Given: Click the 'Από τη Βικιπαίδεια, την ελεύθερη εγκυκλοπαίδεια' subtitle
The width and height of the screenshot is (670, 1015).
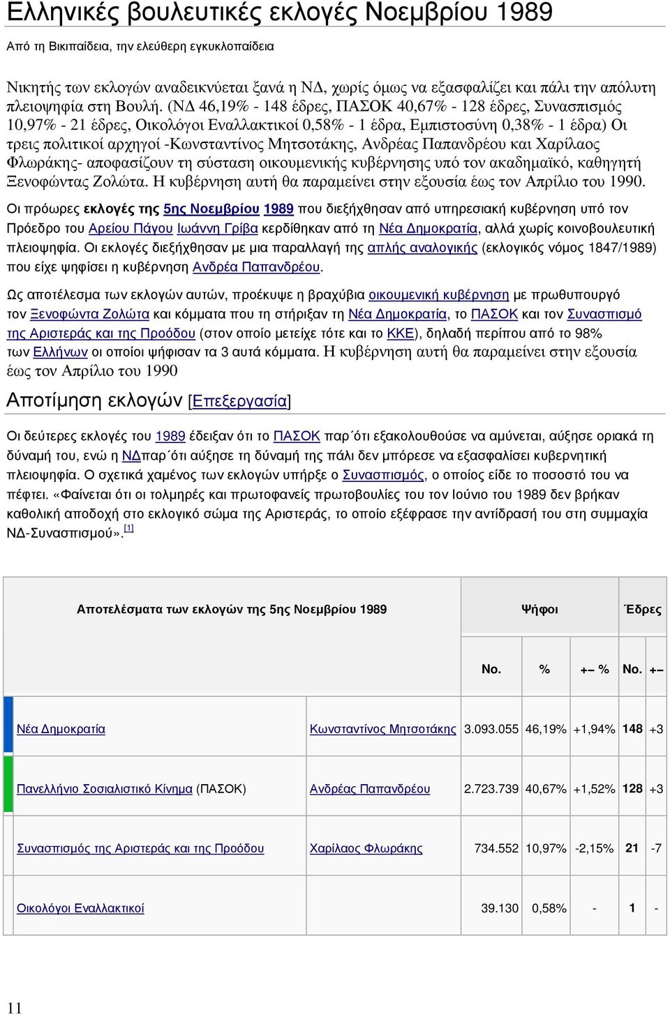Looking at the screenshot, I should point(140,47).
